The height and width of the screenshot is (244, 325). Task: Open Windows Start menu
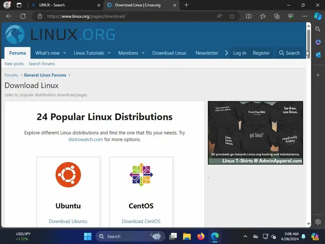(88, 236)
